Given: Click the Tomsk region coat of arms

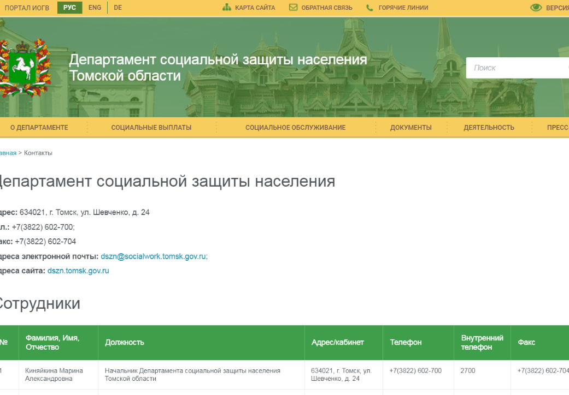Looking at the screenshot, I should tap(24, 68).
